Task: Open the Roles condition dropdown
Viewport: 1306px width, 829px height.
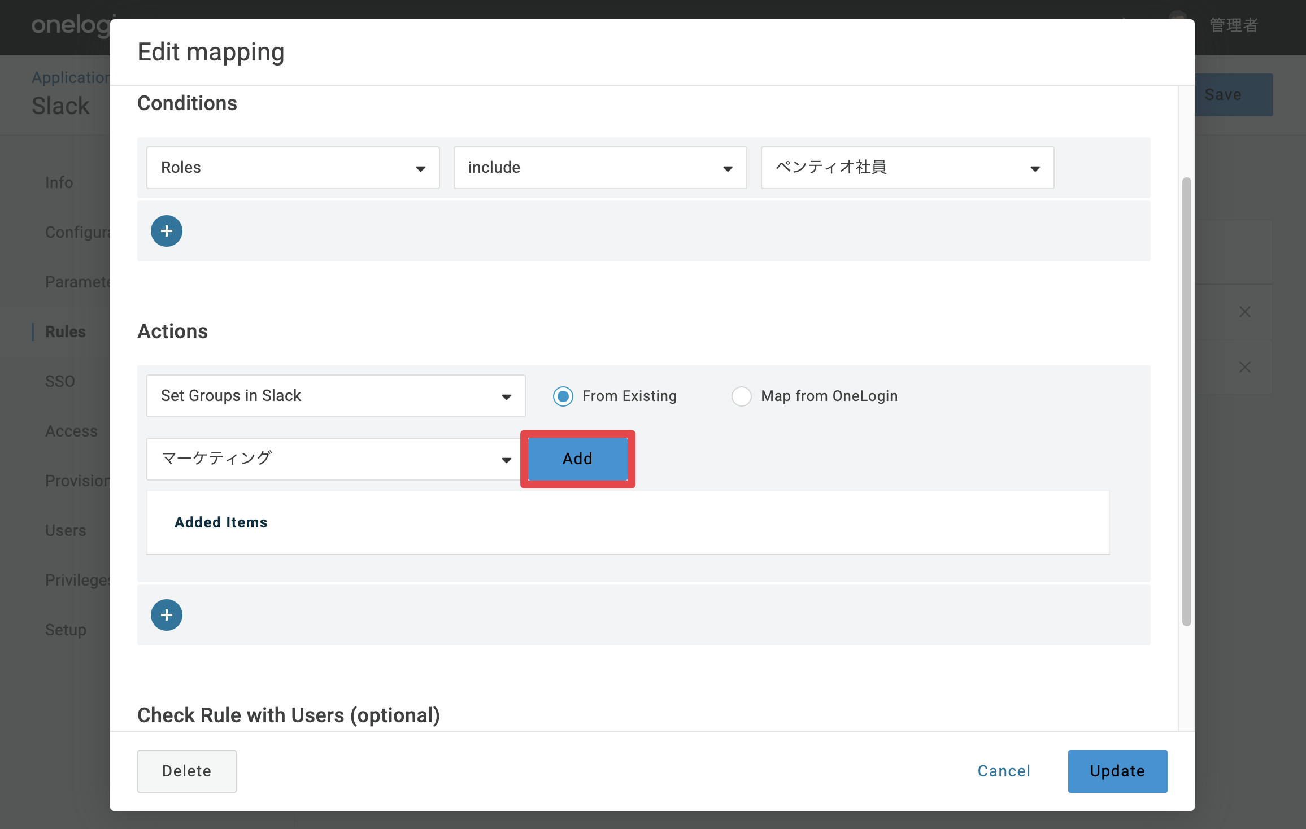Action: [x=293, y=168]
